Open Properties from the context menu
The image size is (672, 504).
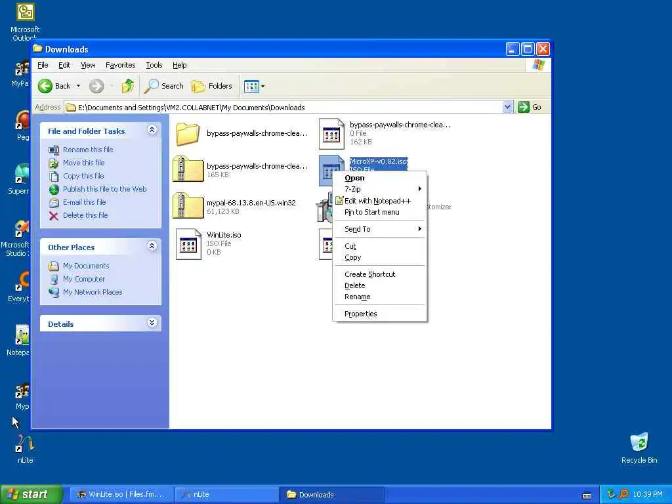click(x=380, y=314)
